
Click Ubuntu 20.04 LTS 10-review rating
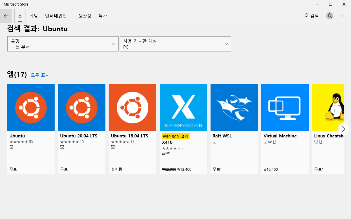click(x=72, y=142)
